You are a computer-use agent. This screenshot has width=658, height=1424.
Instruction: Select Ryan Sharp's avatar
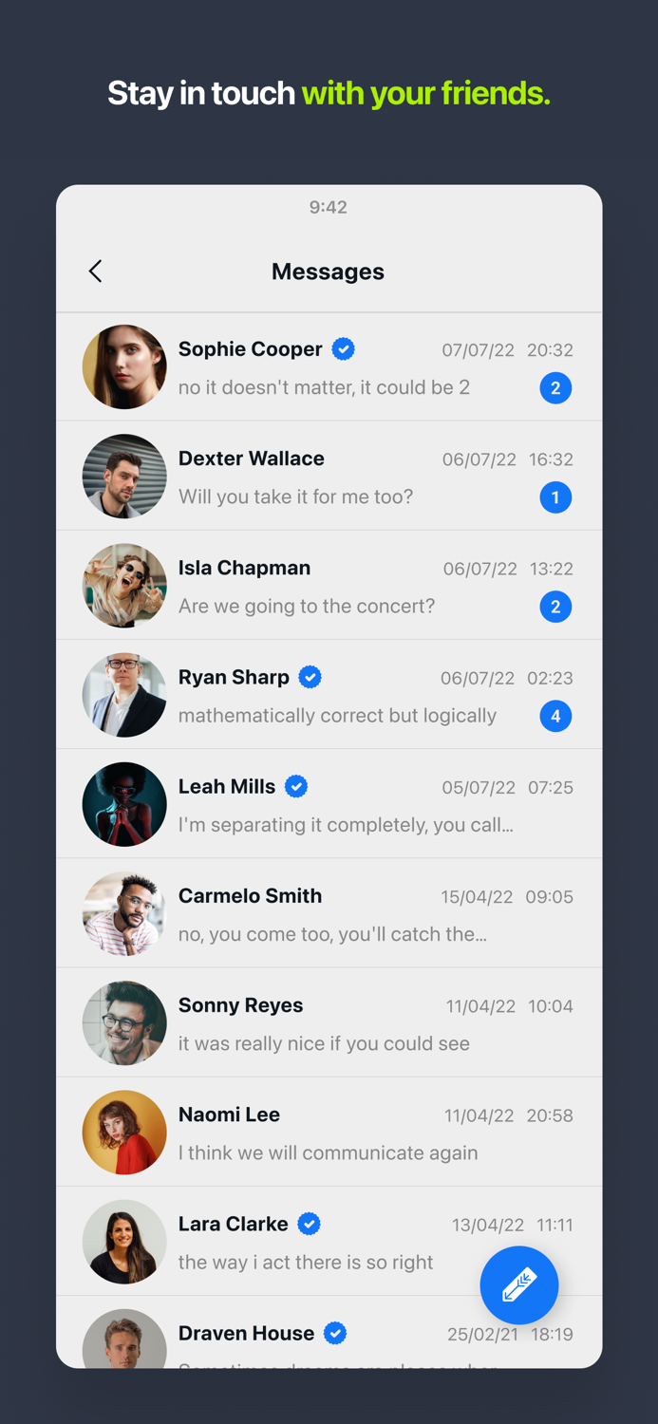[124, 695]
